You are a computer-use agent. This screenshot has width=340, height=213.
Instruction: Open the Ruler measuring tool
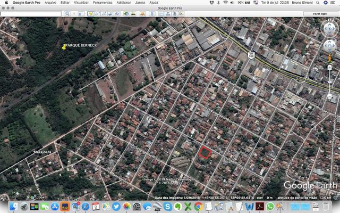pos(152,14)
